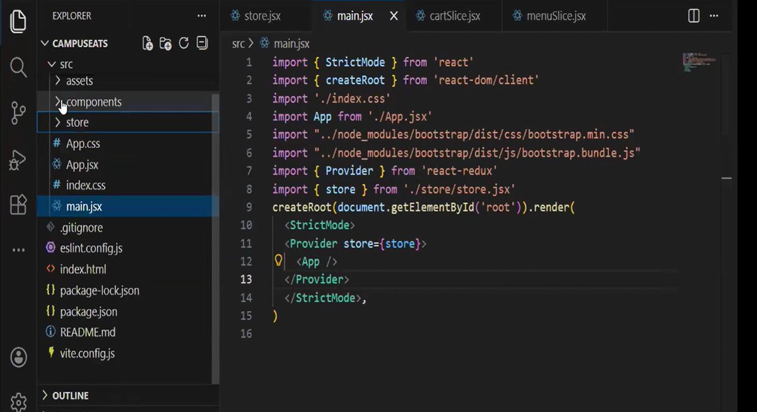Collapse the src folder
The height and width of the screenshot is (412, 757).
point(128,64)
